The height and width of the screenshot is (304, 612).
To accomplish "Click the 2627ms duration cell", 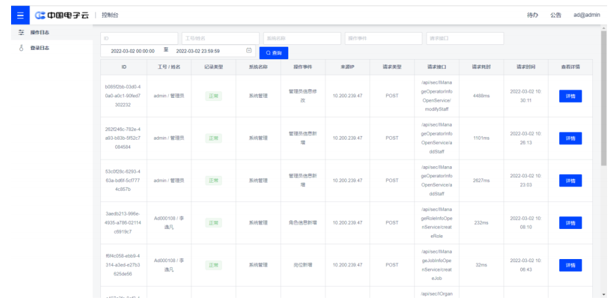I will tap(481, 180).
